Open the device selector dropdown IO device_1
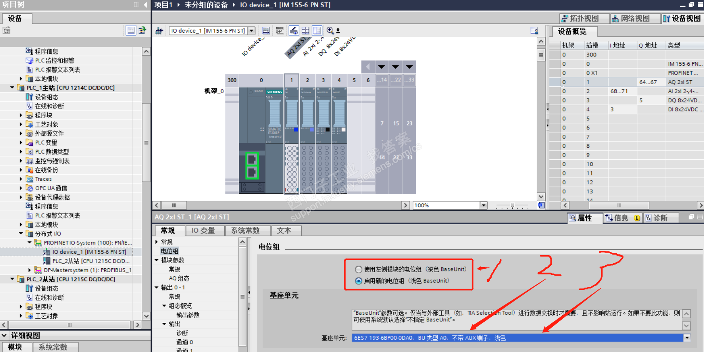Viewport: 704px width, 352px height. point(252,31)
